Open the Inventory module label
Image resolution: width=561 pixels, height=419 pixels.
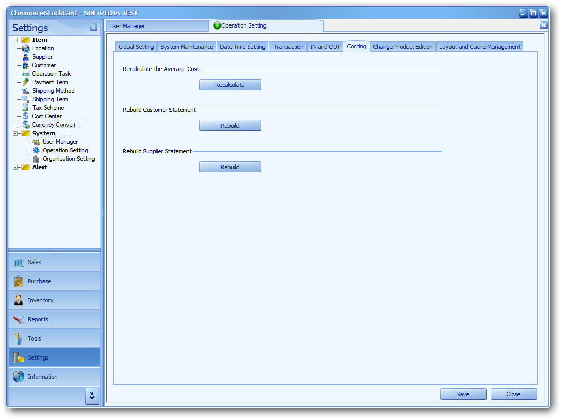(40, 300)
